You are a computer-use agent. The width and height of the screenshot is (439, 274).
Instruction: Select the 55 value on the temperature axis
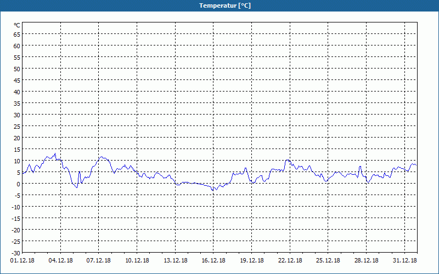(17, 58)
